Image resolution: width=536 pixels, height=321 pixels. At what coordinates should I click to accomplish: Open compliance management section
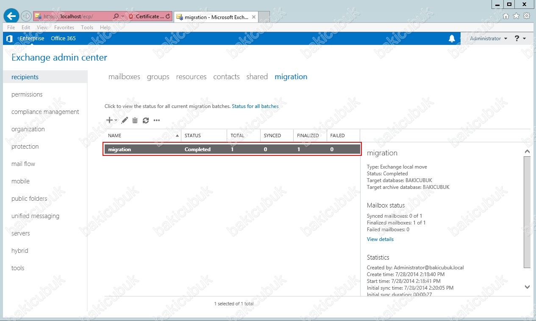45,112
